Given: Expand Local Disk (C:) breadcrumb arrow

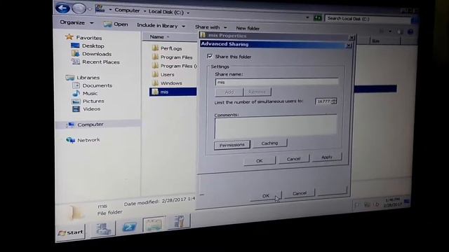Looking at the screenshot, I should pyautogui.click(x=188, y=13).
